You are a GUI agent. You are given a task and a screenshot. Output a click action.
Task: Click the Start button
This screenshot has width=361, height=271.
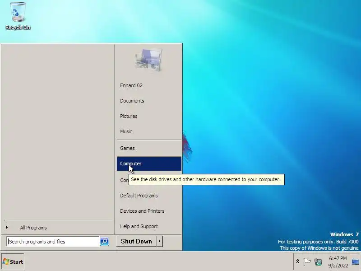pos(13,262)
